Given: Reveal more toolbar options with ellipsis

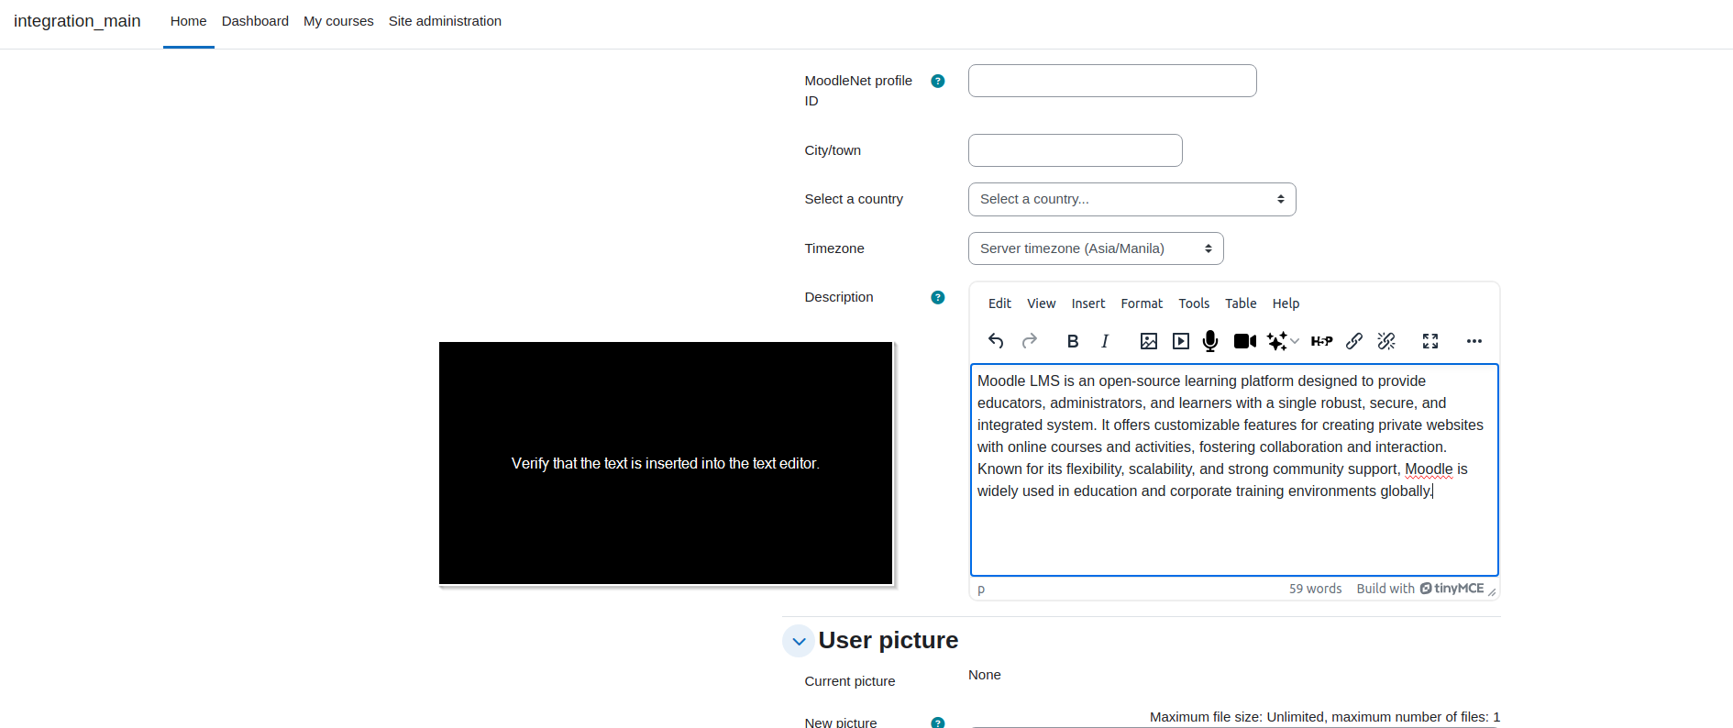Looking at the screenshot, I should click(x=1474, y=341).
